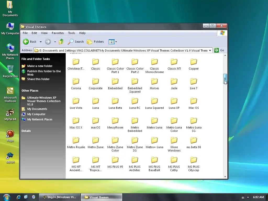Click the vertical scrollbar thumb

225,79
